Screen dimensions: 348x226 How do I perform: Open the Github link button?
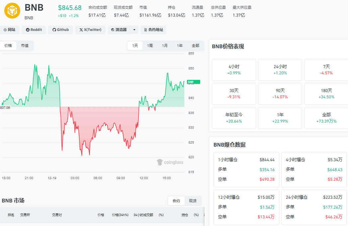pos(60,30)
